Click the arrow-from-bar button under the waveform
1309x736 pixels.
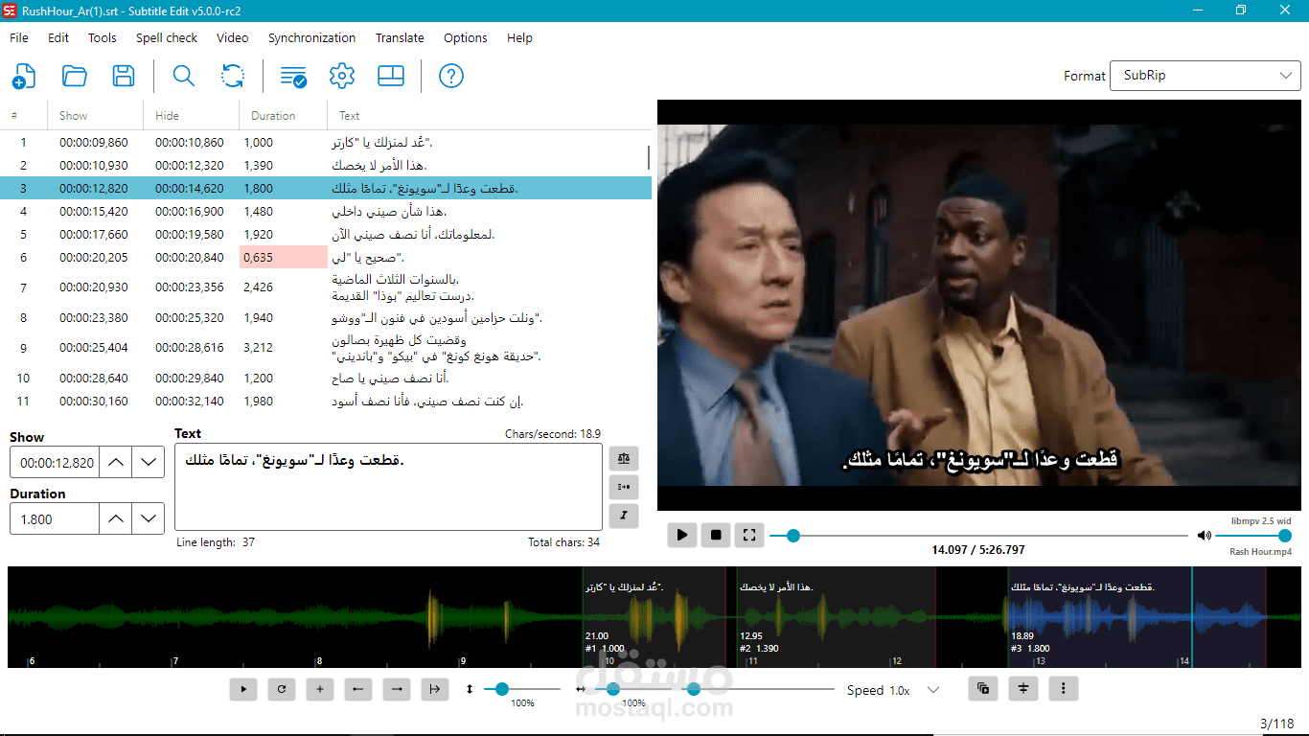(x=435, y=688)
